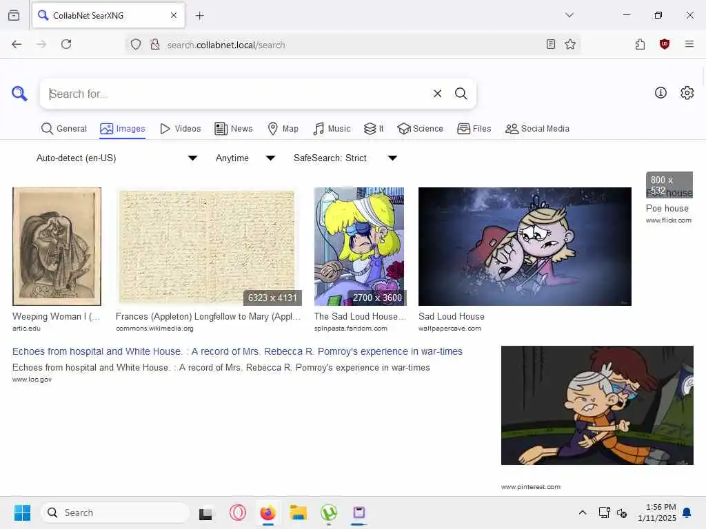
Task: Click Poe house caption text
Action: (x=667, y=208)
